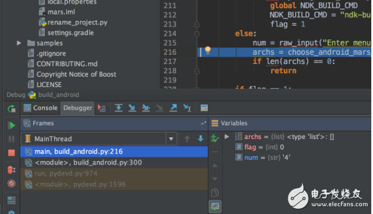Click the return statement on line 218
This screenshot has height=214, width=373.
[x=283, y=71]
